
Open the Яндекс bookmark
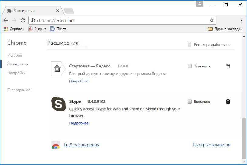(37, 29)
